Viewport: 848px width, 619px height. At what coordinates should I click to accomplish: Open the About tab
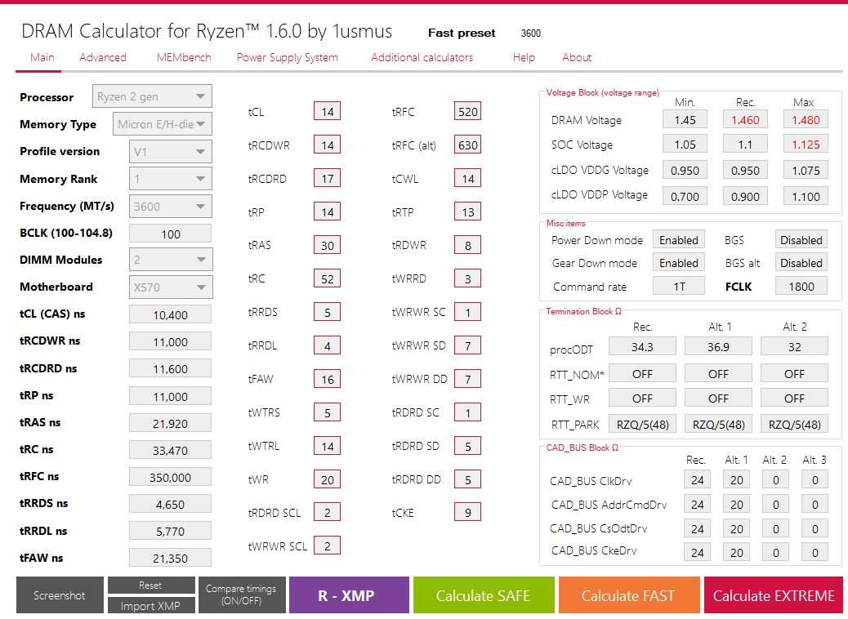tap(577, 57)
